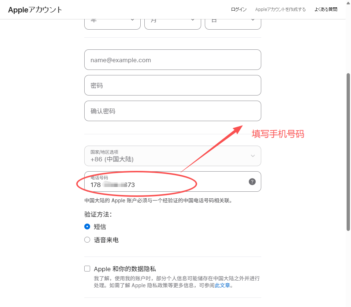Open the 日 birth day dropdown
Viewport: 351px width, 307px height.
click(x=233, y=24)
